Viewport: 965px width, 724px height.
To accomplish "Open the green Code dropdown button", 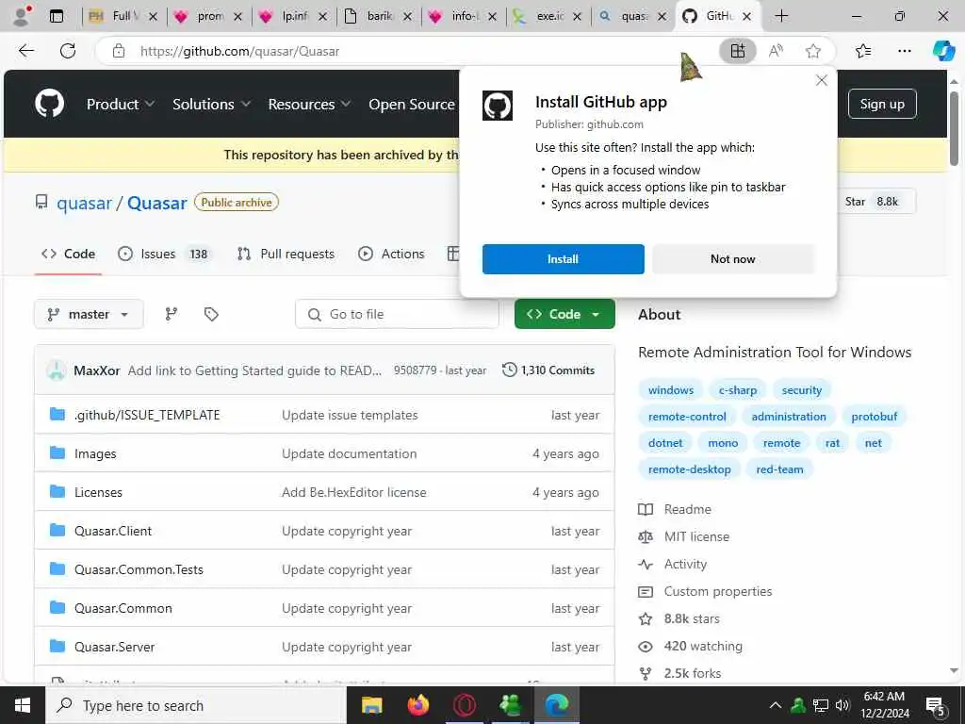I will 564,314.
